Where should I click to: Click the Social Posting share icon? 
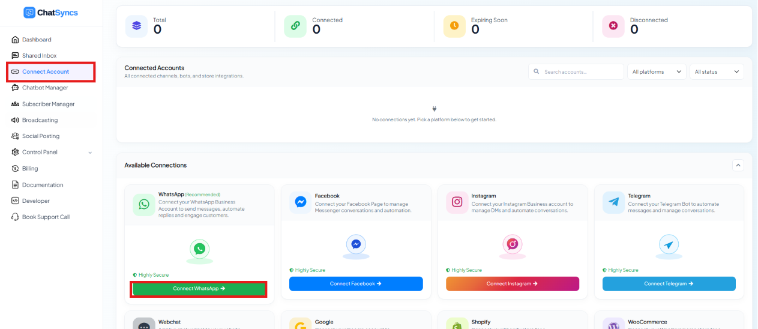coord(15,136)
